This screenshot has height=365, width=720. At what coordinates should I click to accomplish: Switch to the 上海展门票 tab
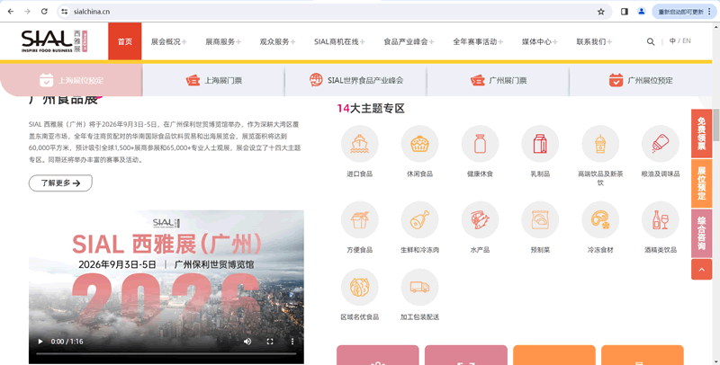(214, 80)
